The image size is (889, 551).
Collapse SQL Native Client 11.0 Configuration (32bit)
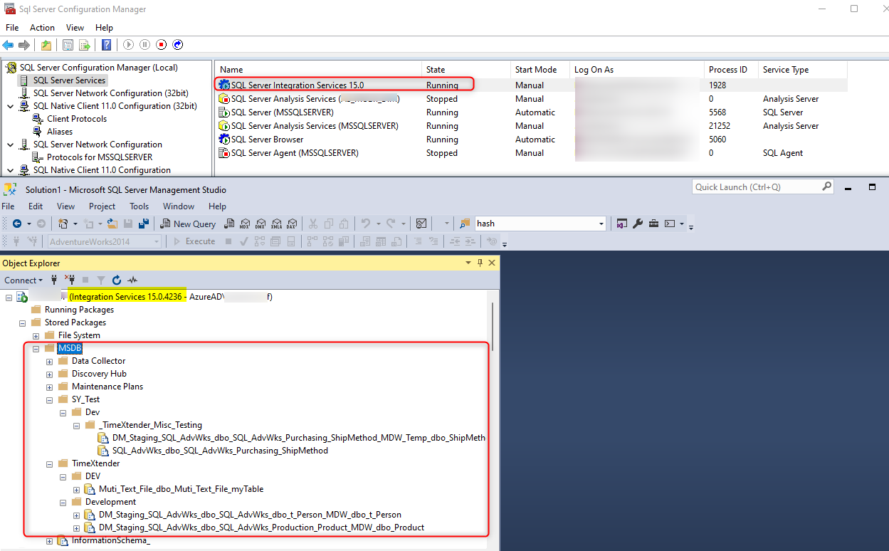10,106
